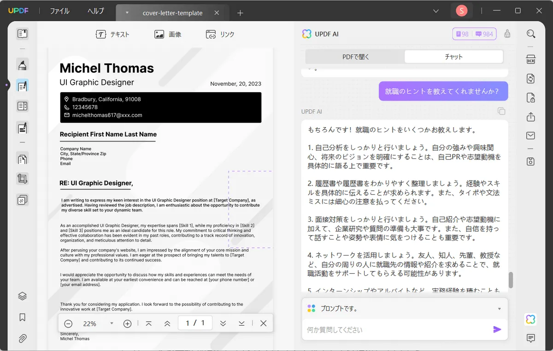Open the Protect PDF lock icon

coord(531,98)
